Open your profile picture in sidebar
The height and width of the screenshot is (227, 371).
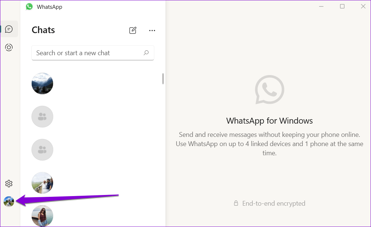pos(9,202)
